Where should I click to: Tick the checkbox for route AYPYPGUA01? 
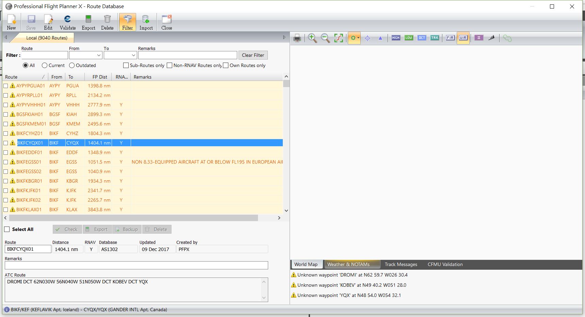pyautogui.click(x=6, y=86)
